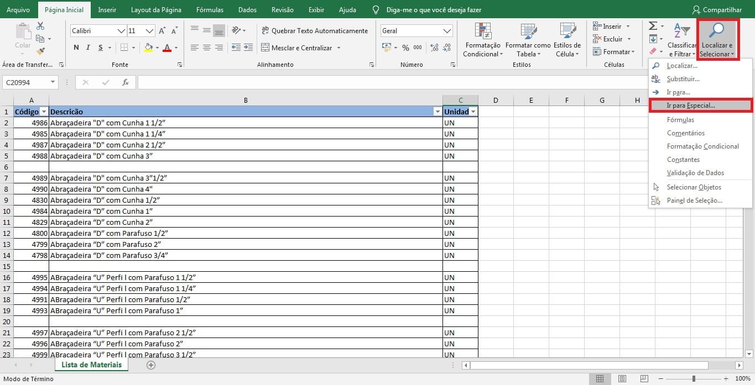
Task: Click the accounting currency format icon
Action: [x=387, y=48]
